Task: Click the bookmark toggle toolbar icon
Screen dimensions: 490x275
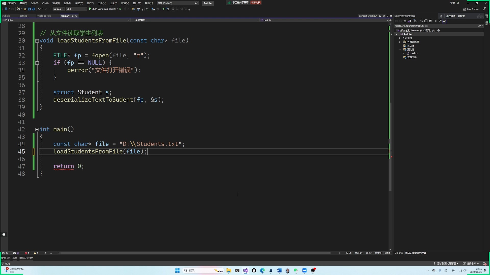Action: click(x=173, y=9)
